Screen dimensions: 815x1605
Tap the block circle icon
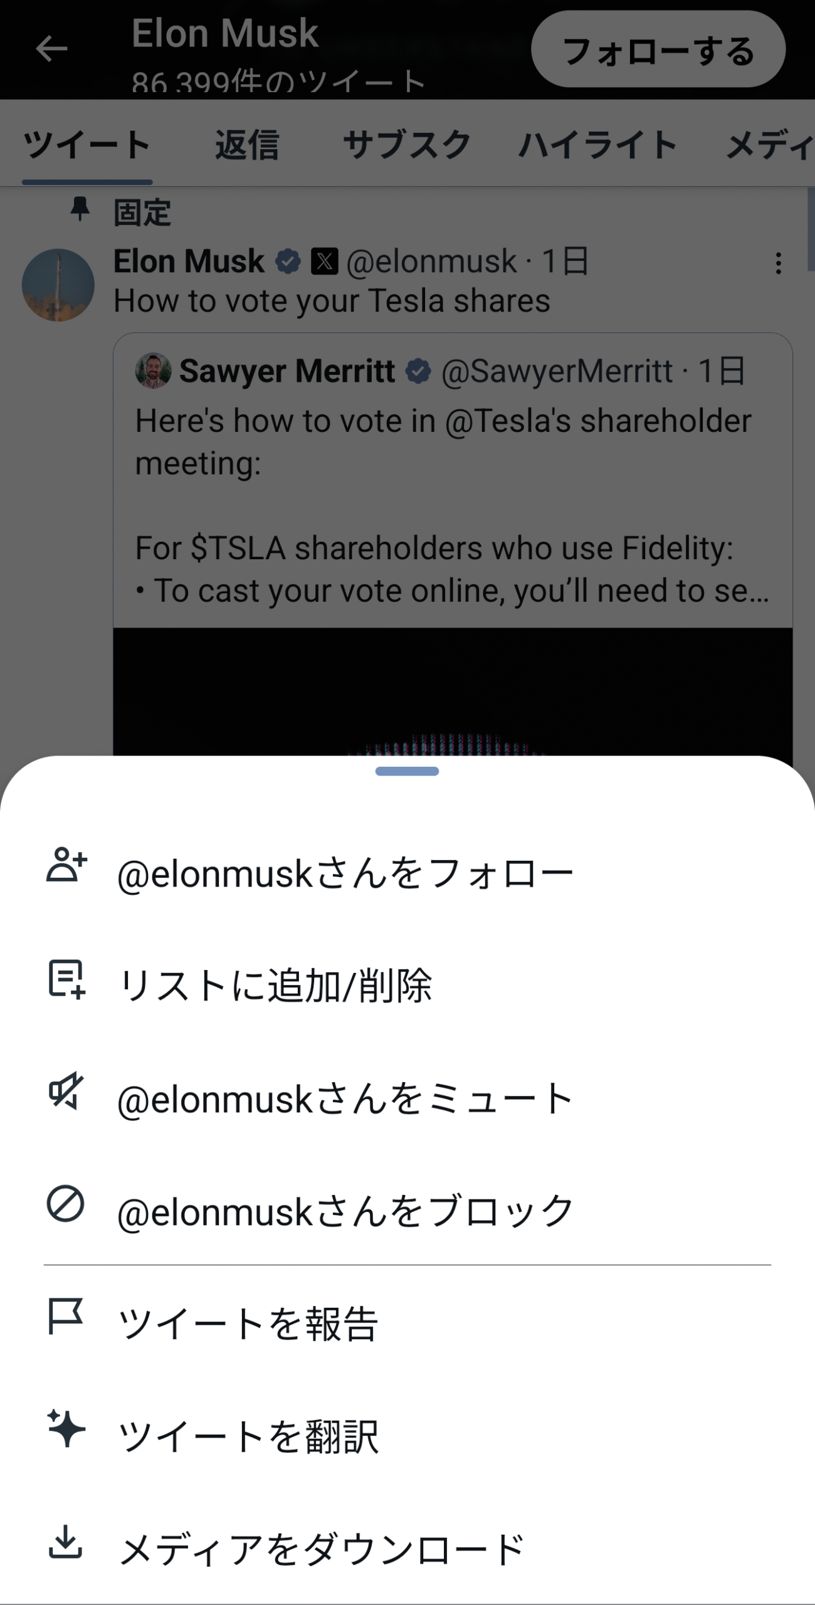pos(66,1204)
